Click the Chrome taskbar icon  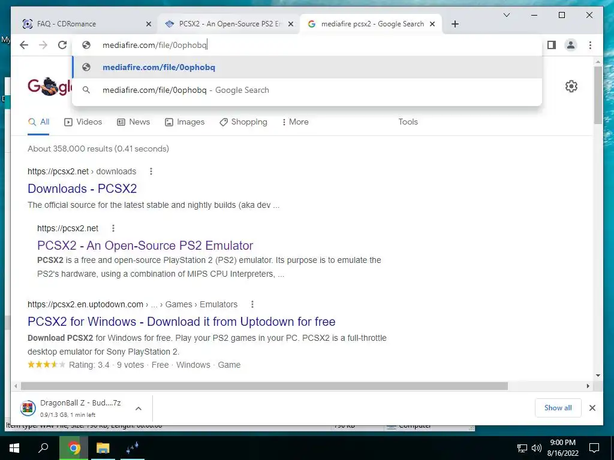(x=74, y=448)
